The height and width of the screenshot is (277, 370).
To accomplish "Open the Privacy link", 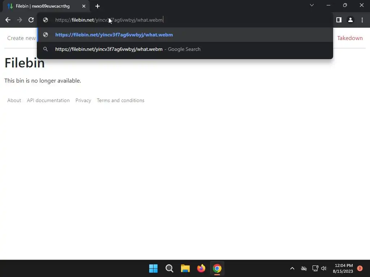I will point(83,101).
